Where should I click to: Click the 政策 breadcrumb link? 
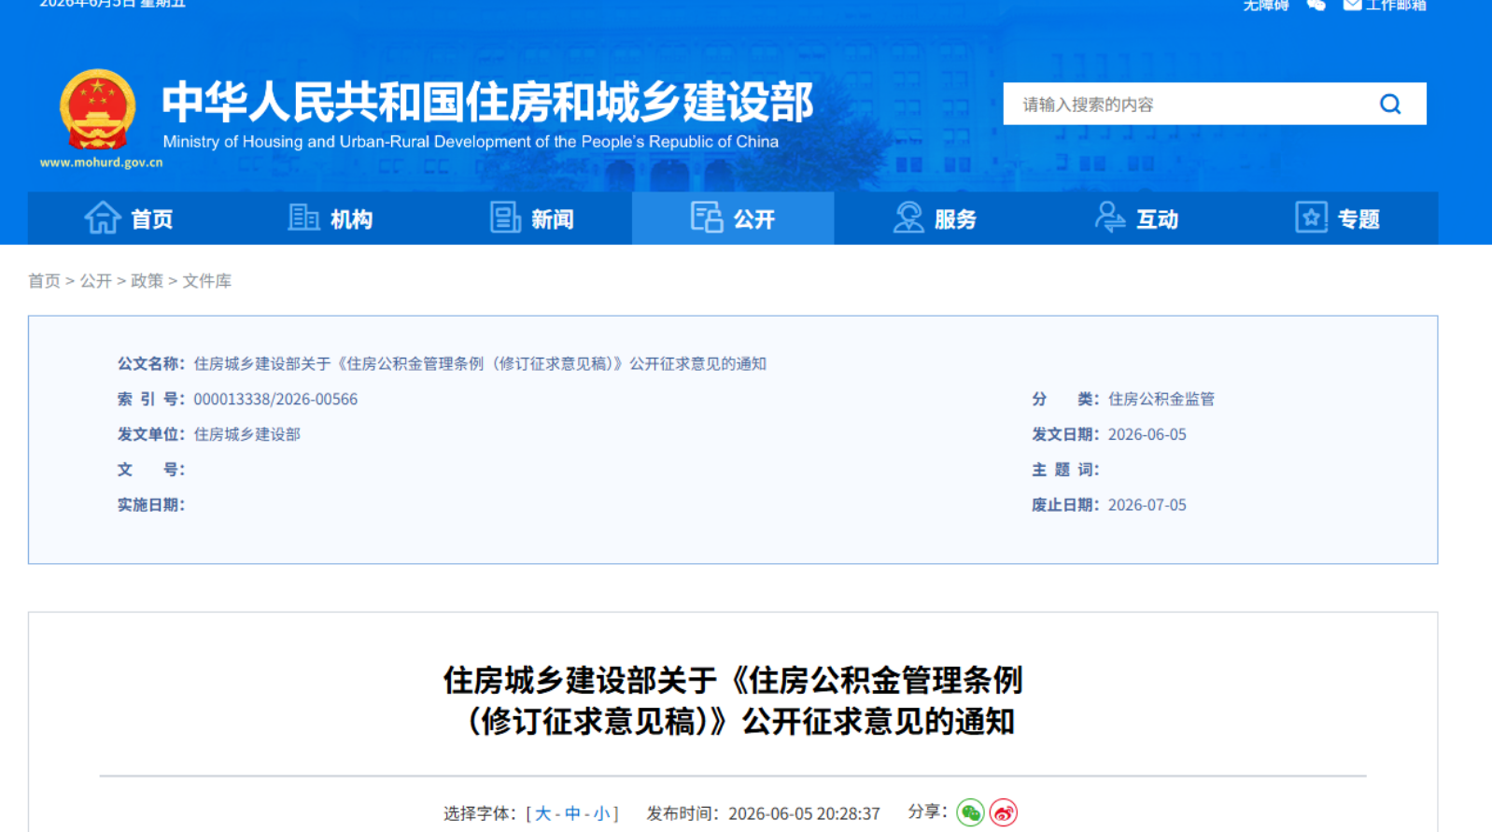click(147, 281)
